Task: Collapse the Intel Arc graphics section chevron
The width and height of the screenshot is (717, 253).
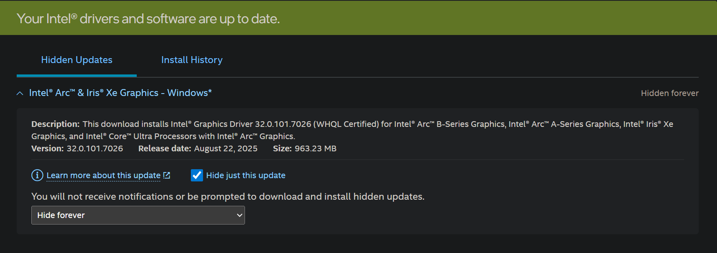Action: pyautogui.click(x=20, y=94)
